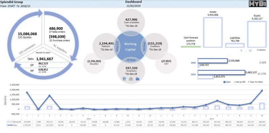Click the Liabilities bar in balance chart

click(235, 45)
